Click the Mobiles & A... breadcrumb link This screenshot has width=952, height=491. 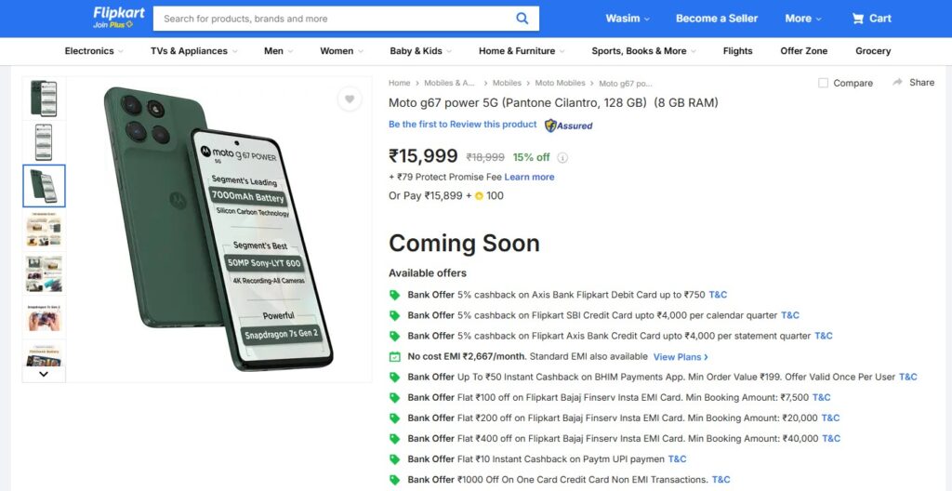[x=449, y=83]
